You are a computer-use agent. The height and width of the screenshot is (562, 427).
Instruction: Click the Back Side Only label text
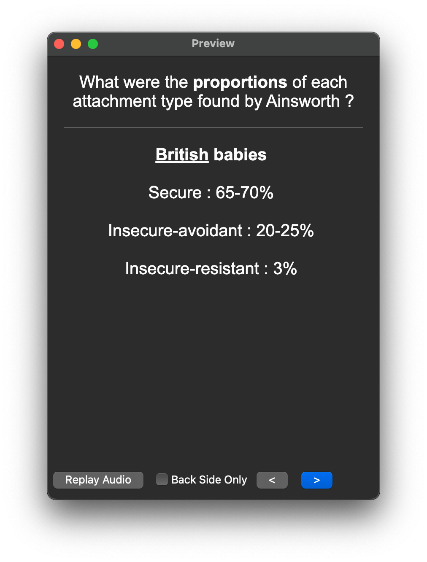tap(209, 480)
